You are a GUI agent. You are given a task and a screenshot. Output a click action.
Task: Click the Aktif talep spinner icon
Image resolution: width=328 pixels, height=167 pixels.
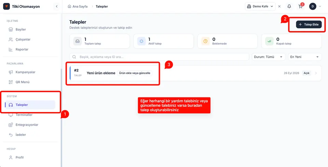[x=141, y=41]
